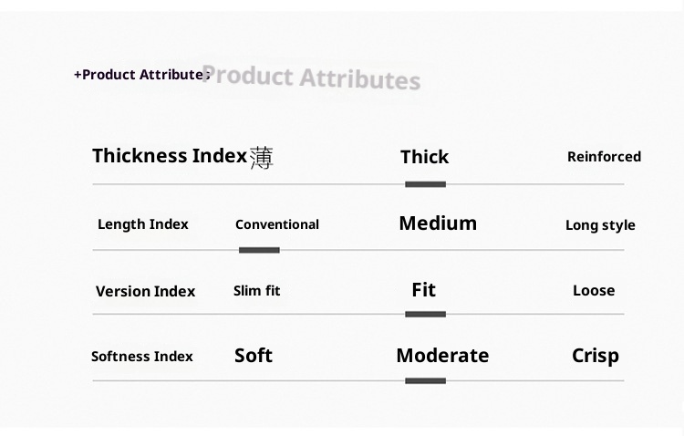Image resolution: width=684 pixels, height=436 pixels.
Task: Click the Thickness Index label
Action: pyautogui.click(x=170, y=156)
